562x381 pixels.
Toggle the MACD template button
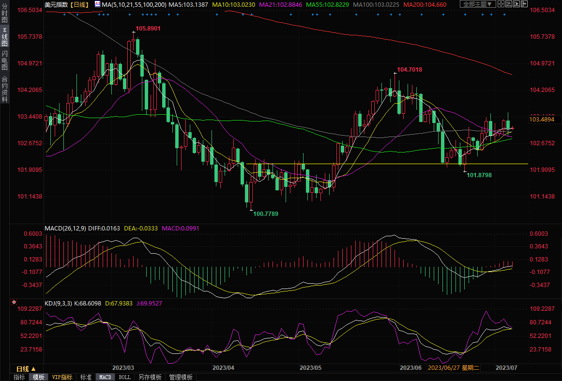(105, 377)
